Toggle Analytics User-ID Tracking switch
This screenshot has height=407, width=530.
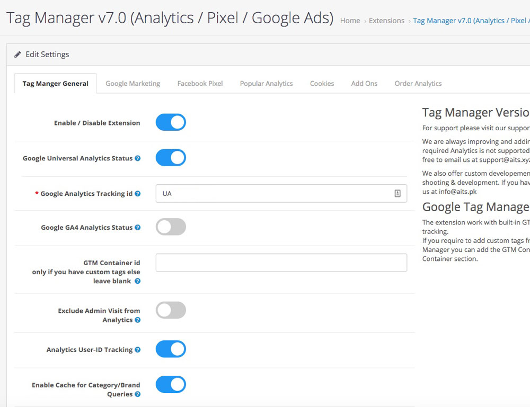click(x=171, y=349)
